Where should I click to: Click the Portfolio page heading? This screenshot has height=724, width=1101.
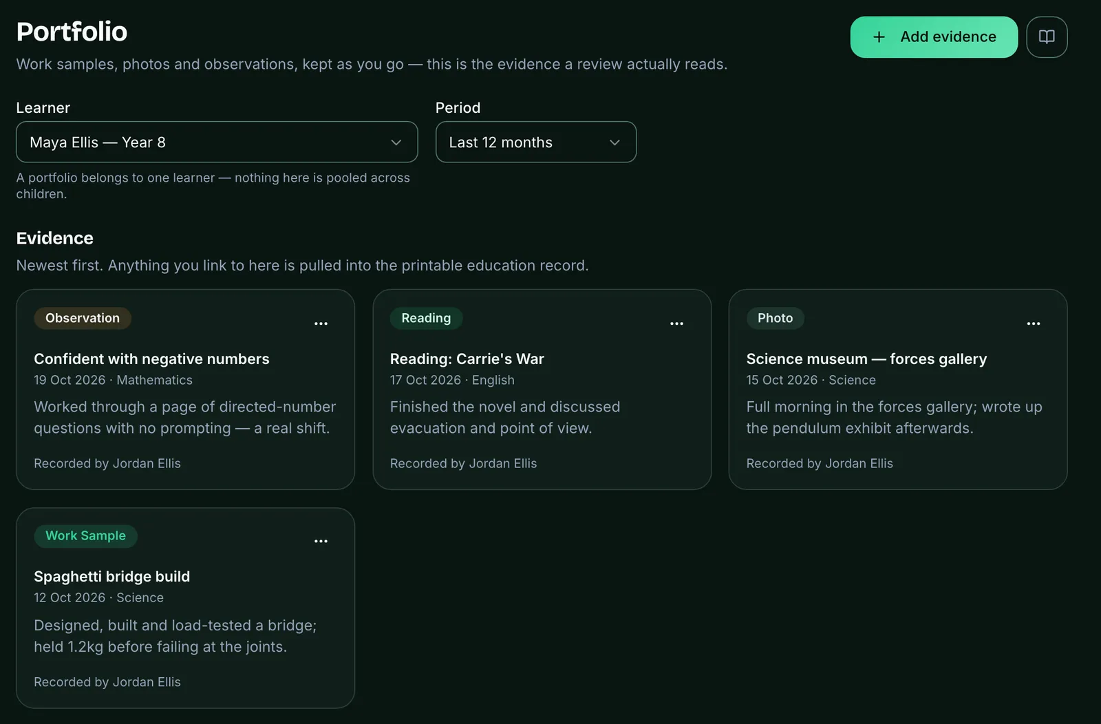72,32
